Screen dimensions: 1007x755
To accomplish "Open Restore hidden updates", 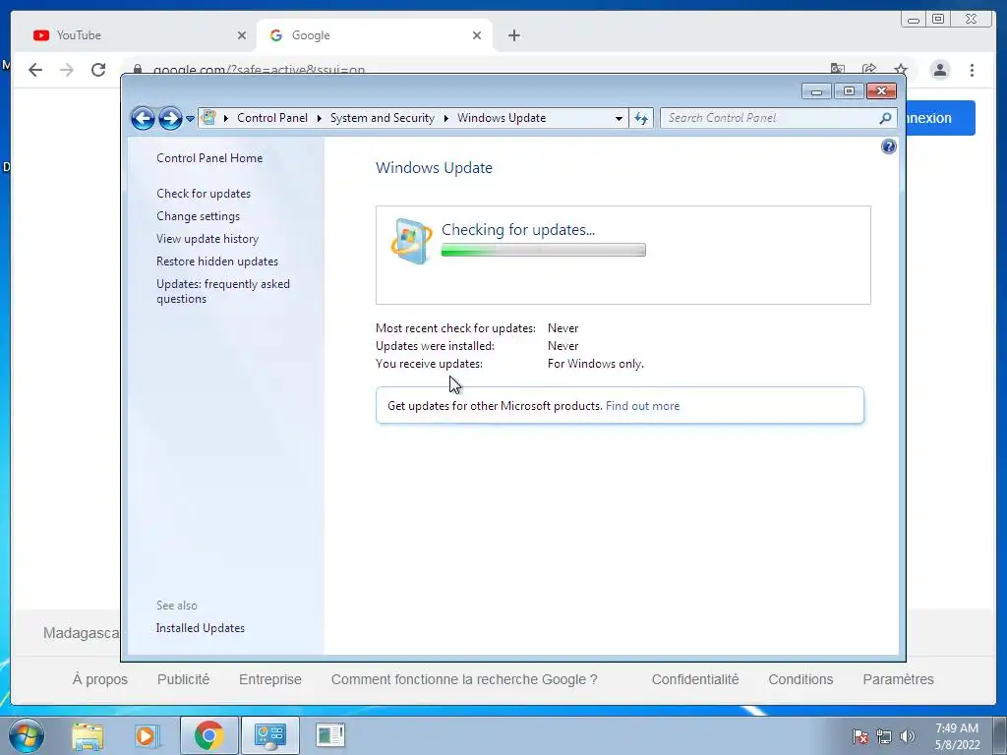I will point(217,261).
